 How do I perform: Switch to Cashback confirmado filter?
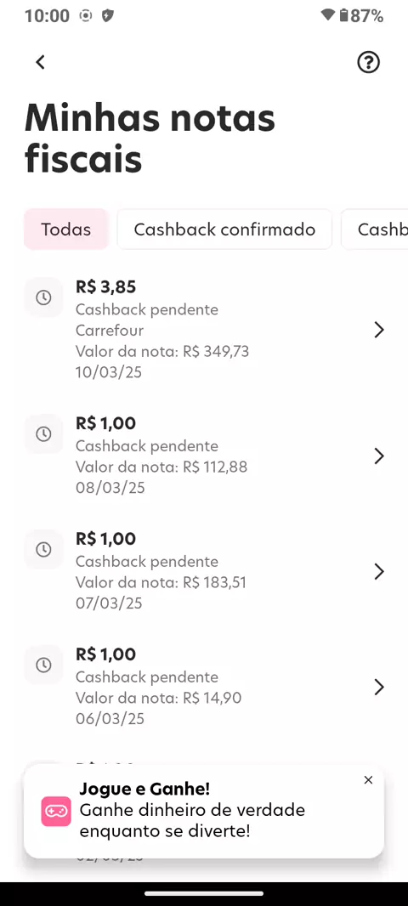(x=224, y=229)
